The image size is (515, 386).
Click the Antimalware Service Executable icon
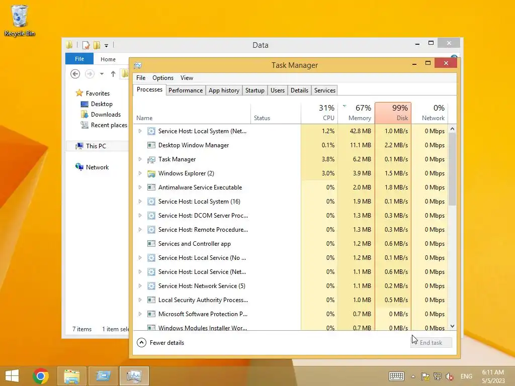click(151, 187)
